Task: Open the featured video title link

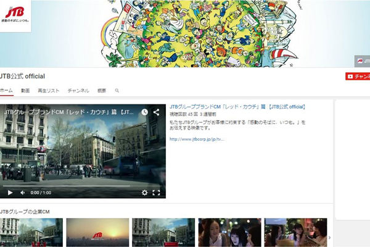Action: click(x=237, y=107)
